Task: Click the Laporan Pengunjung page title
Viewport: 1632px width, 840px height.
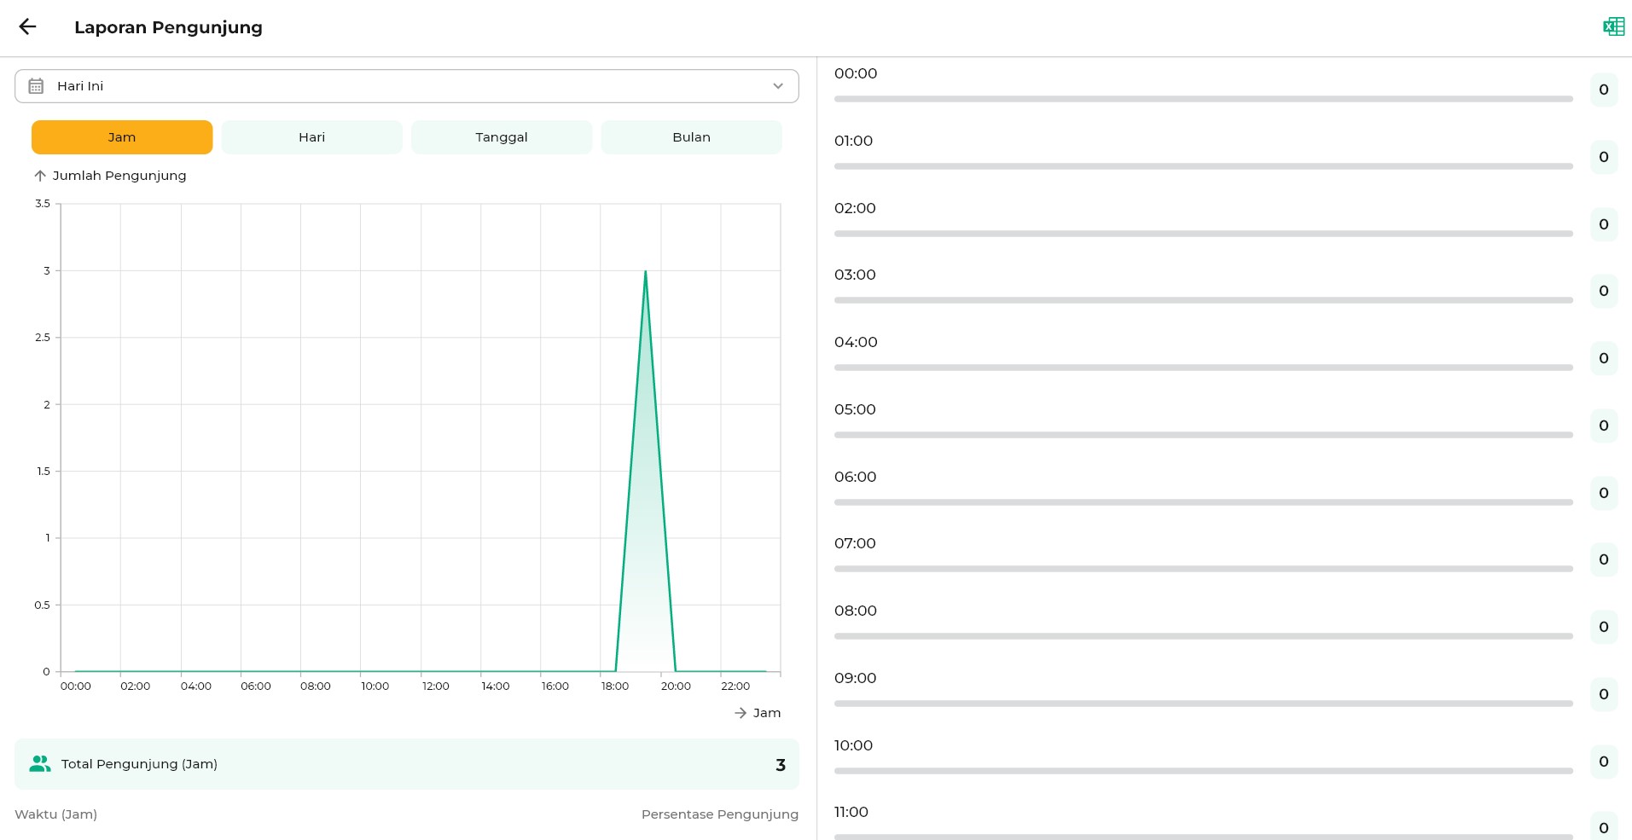Action: pos(168,27)
